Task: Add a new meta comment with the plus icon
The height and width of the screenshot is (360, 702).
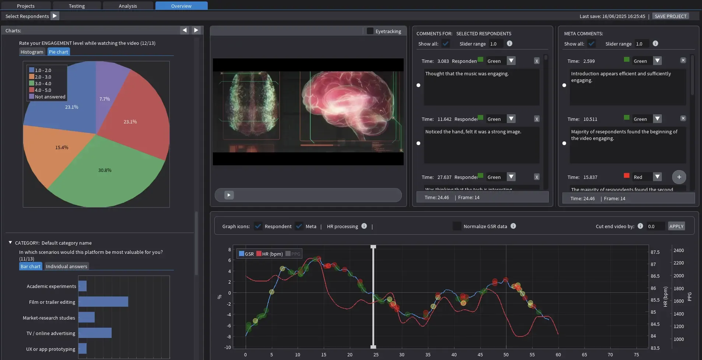Action: [678, 177]
